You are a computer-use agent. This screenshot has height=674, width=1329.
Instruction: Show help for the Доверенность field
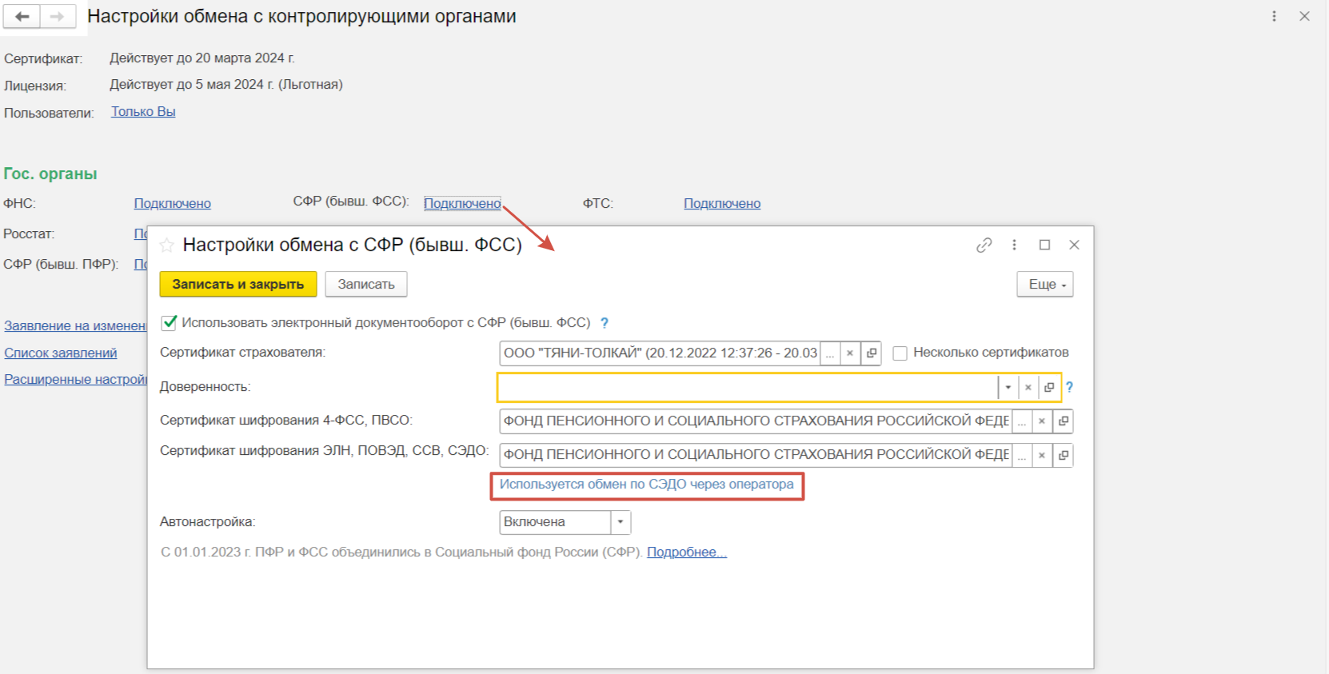[x=1069, y=387]
